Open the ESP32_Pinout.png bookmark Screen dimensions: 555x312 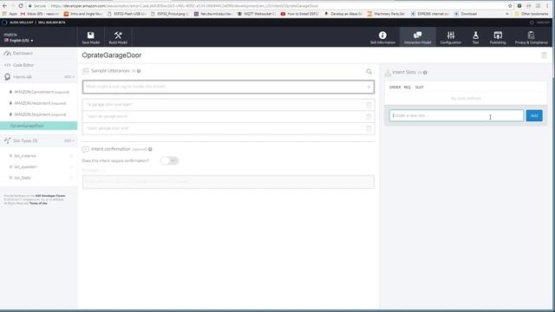(170, 14)
